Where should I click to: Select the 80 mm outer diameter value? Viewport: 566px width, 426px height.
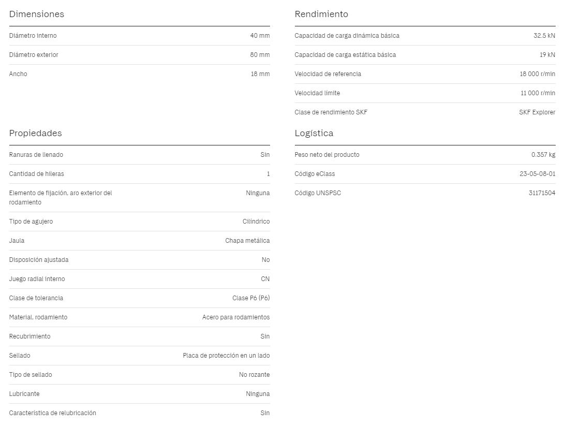pyautogui.click(x=260, y=54)
